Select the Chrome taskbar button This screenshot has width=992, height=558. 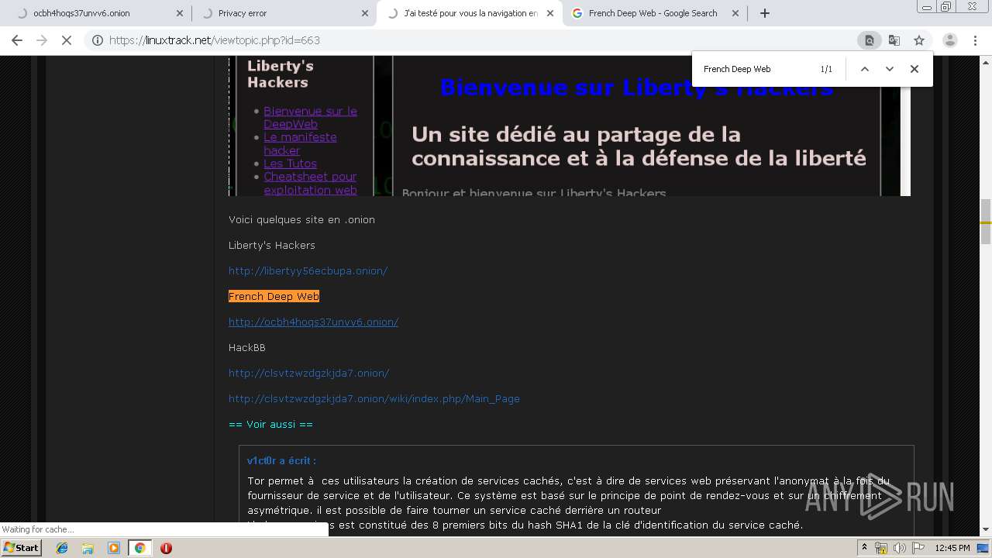tap(139, 548)
